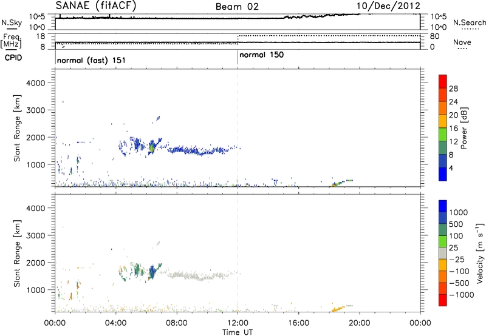This screenshot has height=336, width=486.
Task: Click the N.Sky legend label
Action: [x=12, y=23]
